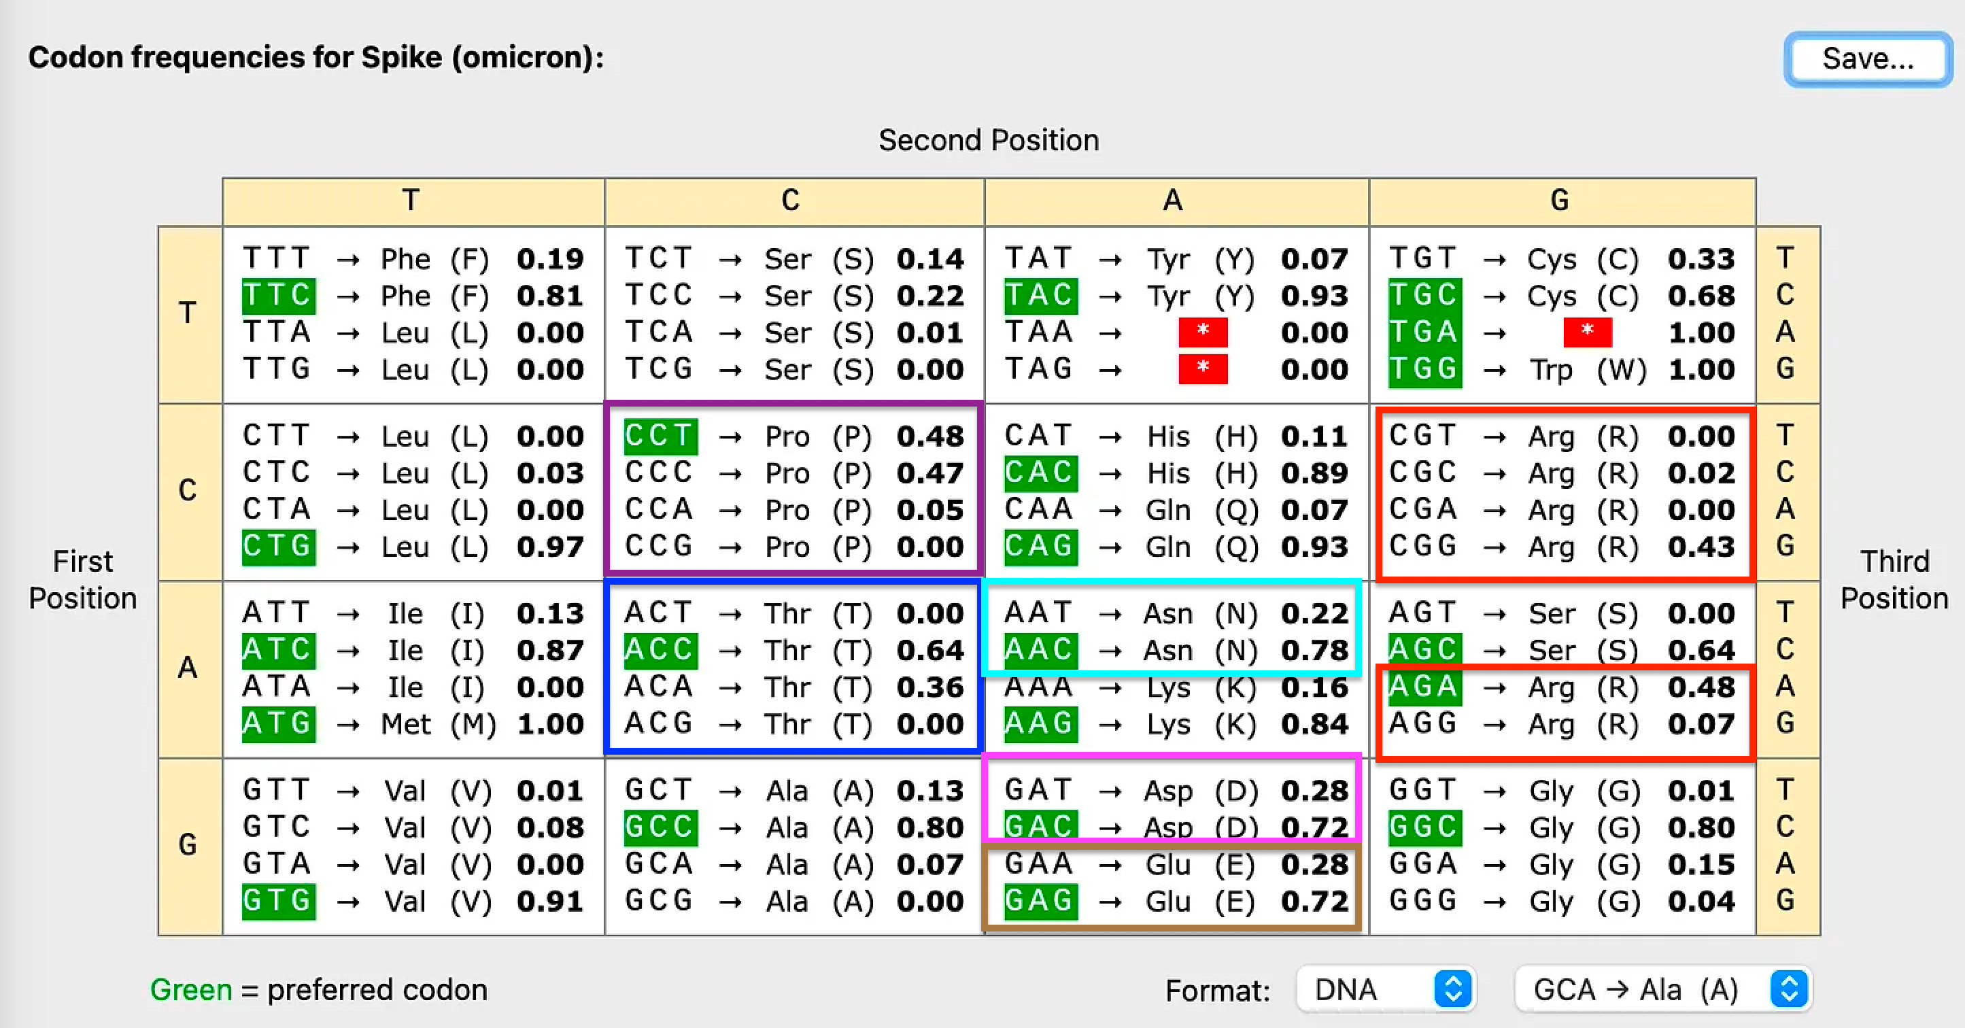1965x1028 pixels.
Task: Click the second position column header T
Action: pyautogui.click(x=412, y=201)
